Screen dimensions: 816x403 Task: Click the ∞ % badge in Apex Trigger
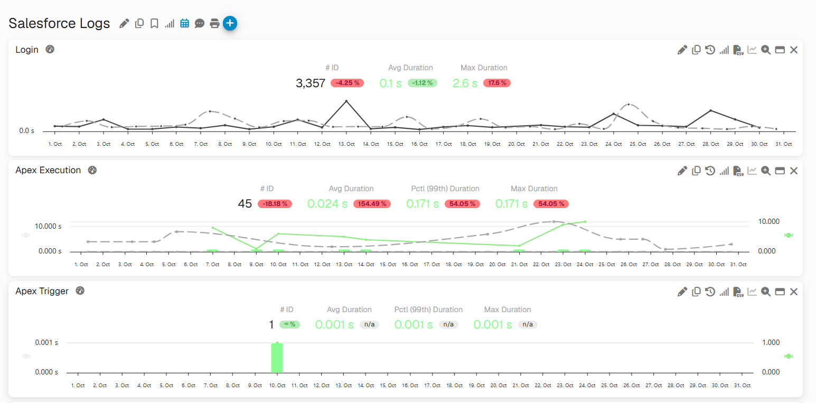click(x=289, y=324)
